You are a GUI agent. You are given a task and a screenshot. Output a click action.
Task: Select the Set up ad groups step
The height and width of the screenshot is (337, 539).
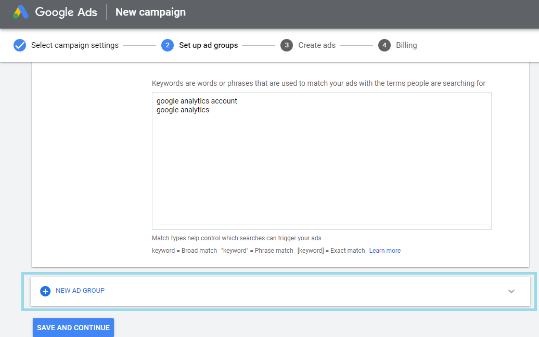[x=208, y=45]
